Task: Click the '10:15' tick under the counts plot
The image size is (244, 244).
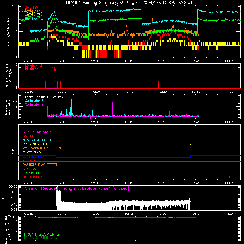Action: coord(129,61)
